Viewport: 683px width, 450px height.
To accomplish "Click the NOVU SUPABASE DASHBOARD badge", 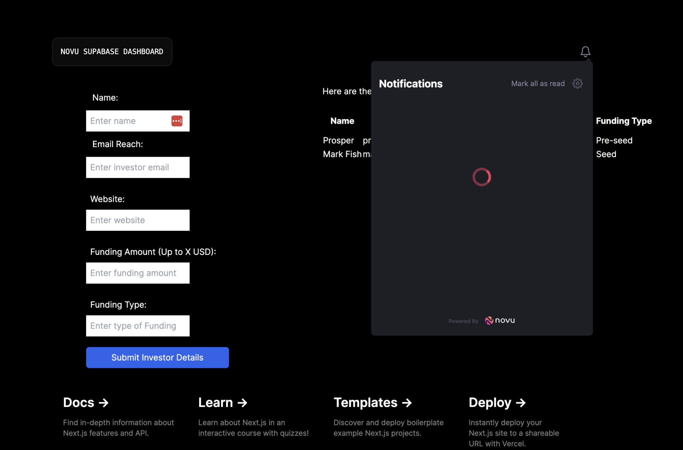I will point(112,51).
